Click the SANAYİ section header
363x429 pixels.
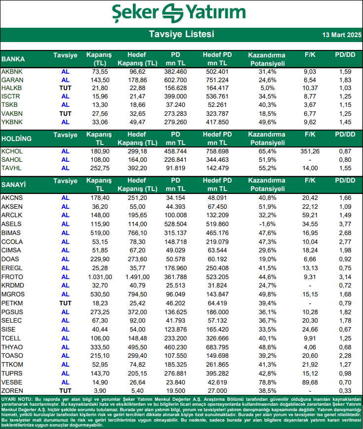tap(14, 185)
